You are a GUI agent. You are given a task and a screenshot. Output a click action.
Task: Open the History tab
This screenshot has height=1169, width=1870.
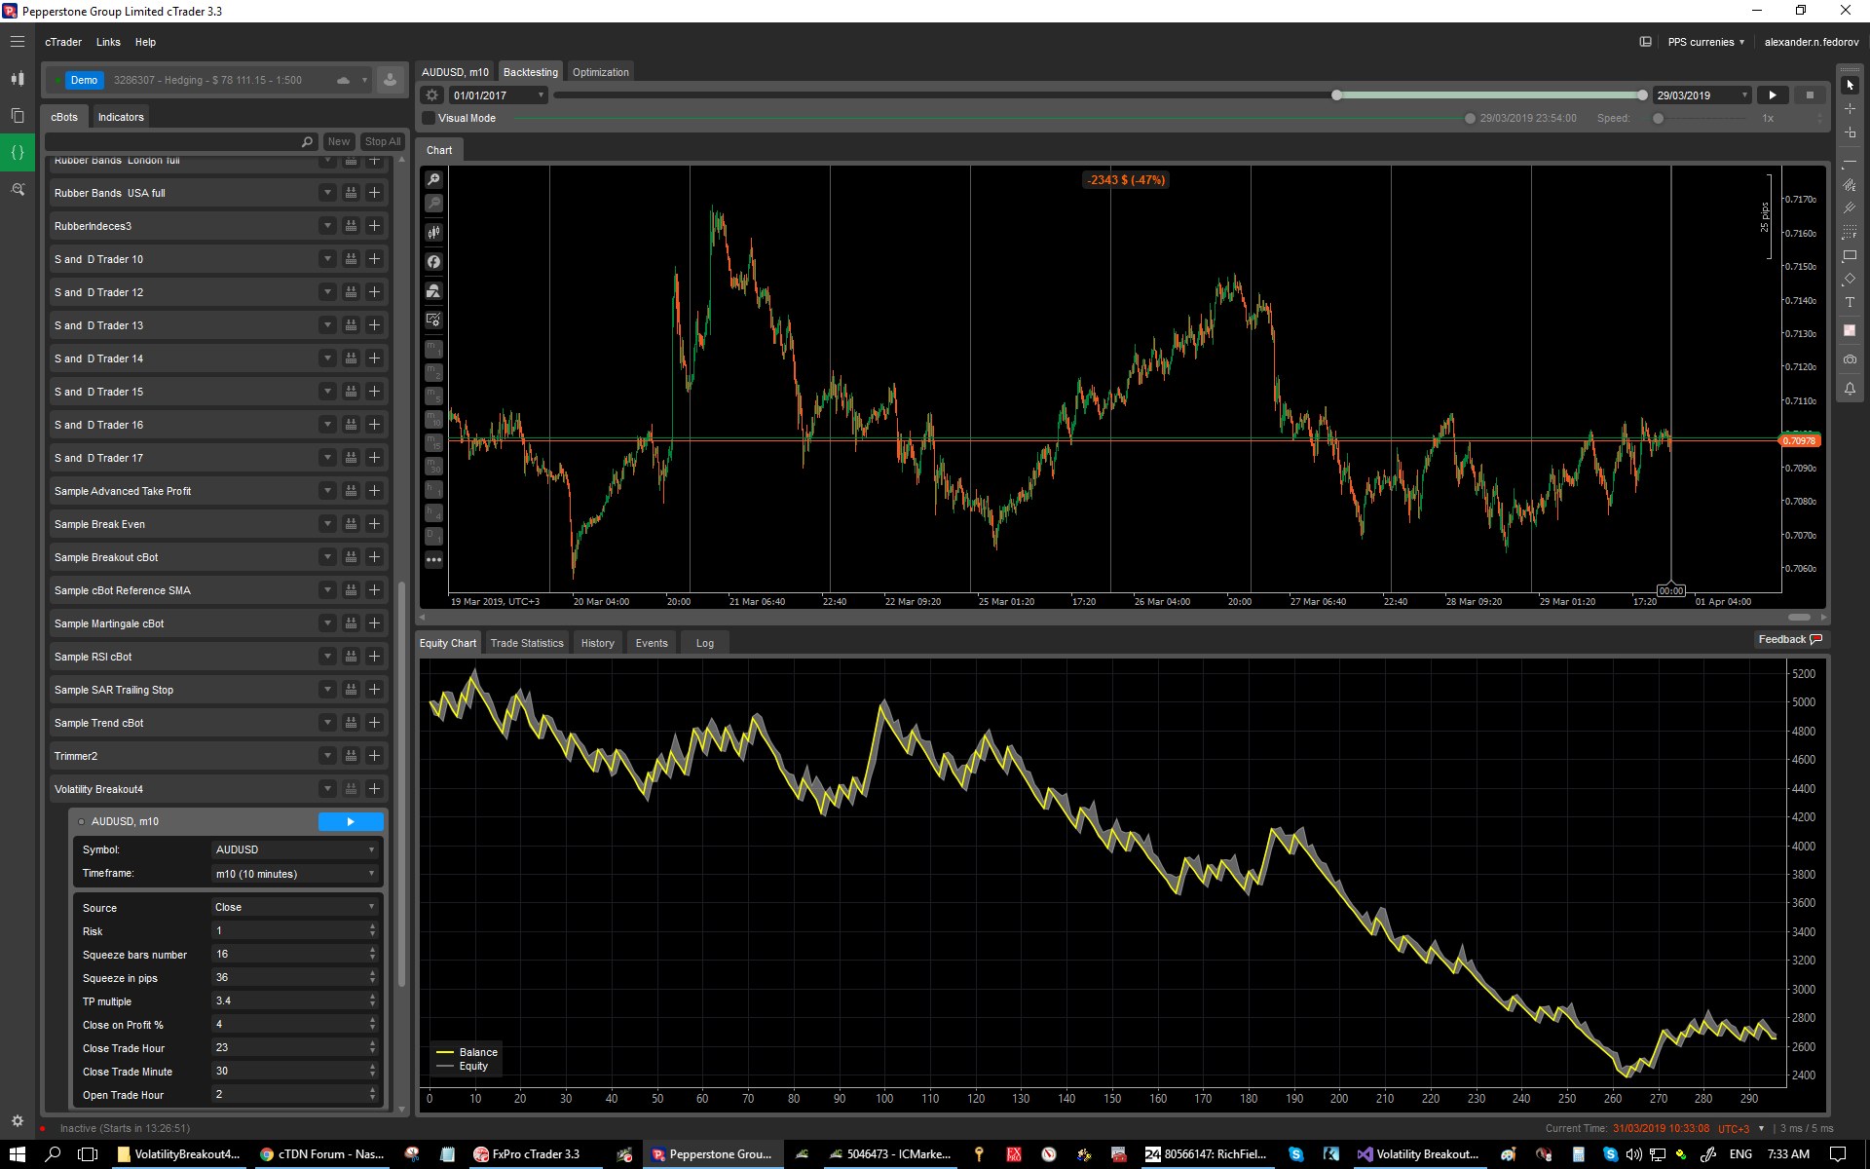click(597, 643)
